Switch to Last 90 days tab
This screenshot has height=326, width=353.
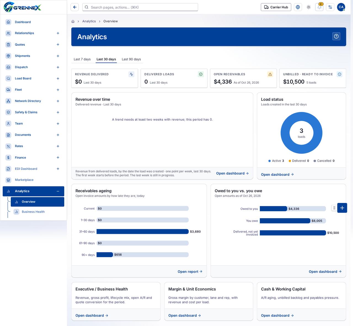131,59
